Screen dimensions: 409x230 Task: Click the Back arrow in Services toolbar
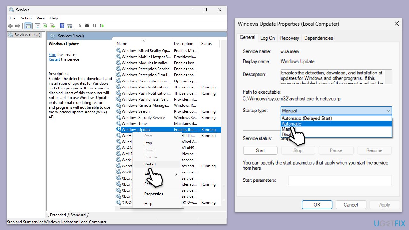(x=11, y=26)
